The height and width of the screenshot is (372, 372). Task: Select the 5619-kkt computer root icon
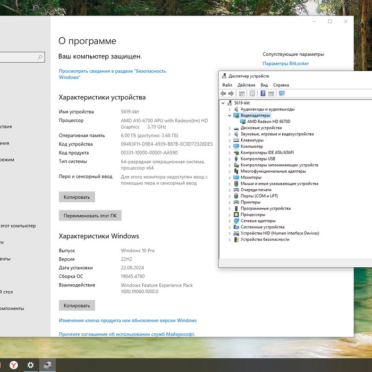point(230,103)
